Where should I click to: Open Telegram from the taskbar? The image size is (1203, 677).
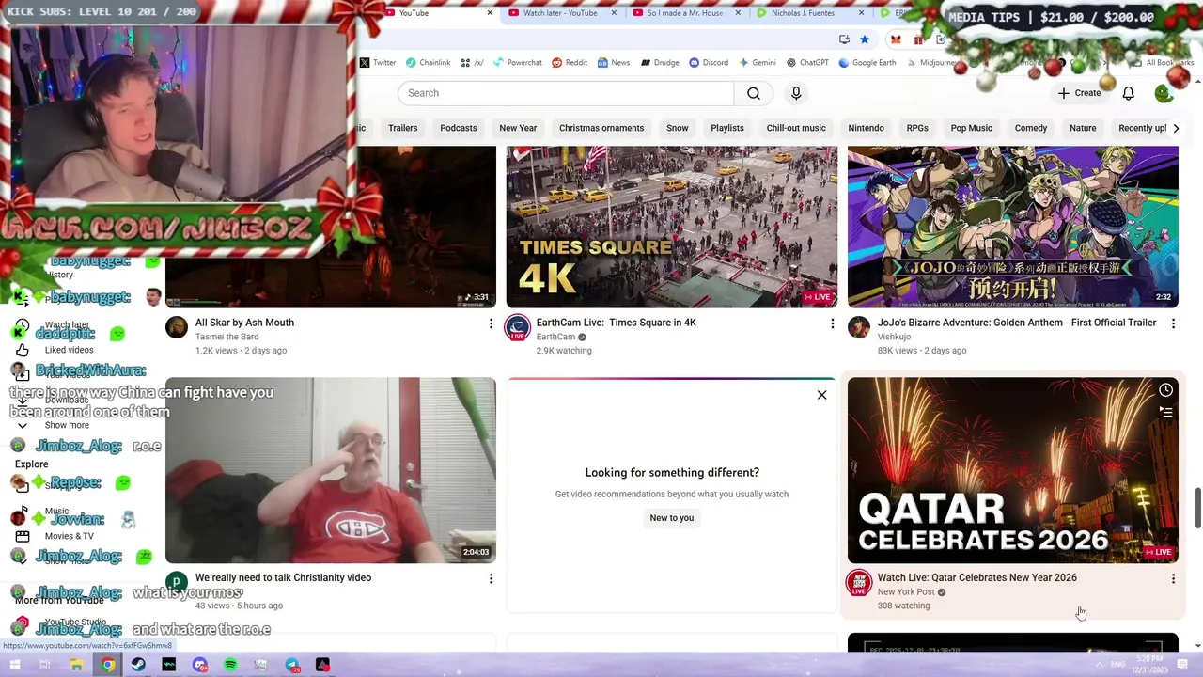coord(292,665)
